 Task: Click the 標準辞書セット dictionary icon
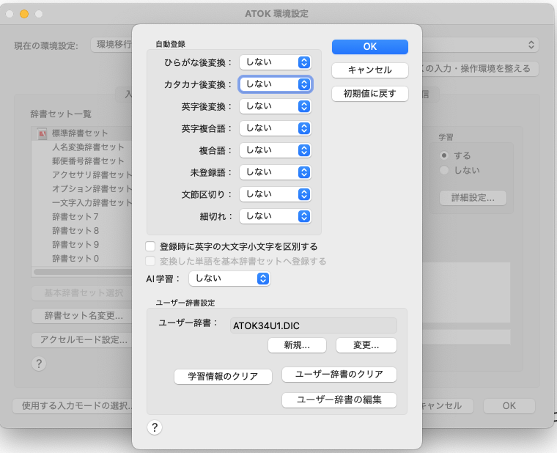click(x=43, y=133)
